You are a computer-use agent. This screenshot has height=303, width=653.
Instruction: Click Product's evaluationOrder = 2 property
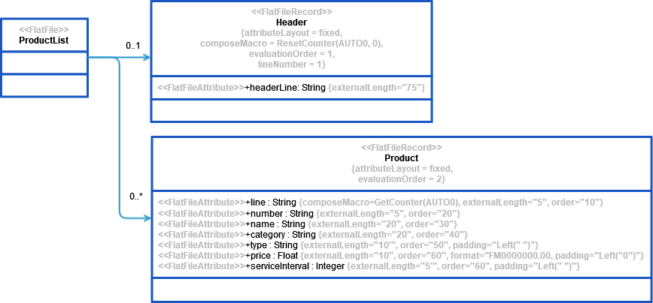coord(401,179)
